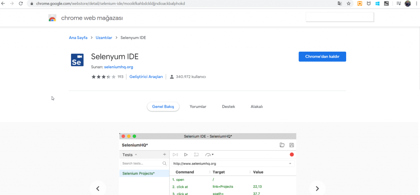Open the 193 ratings count
The height and width of the screenshot is (195, 420).
(x=121, y=77)
